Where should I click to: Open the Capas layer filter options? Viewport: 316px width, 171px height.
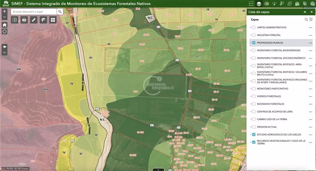311,19
